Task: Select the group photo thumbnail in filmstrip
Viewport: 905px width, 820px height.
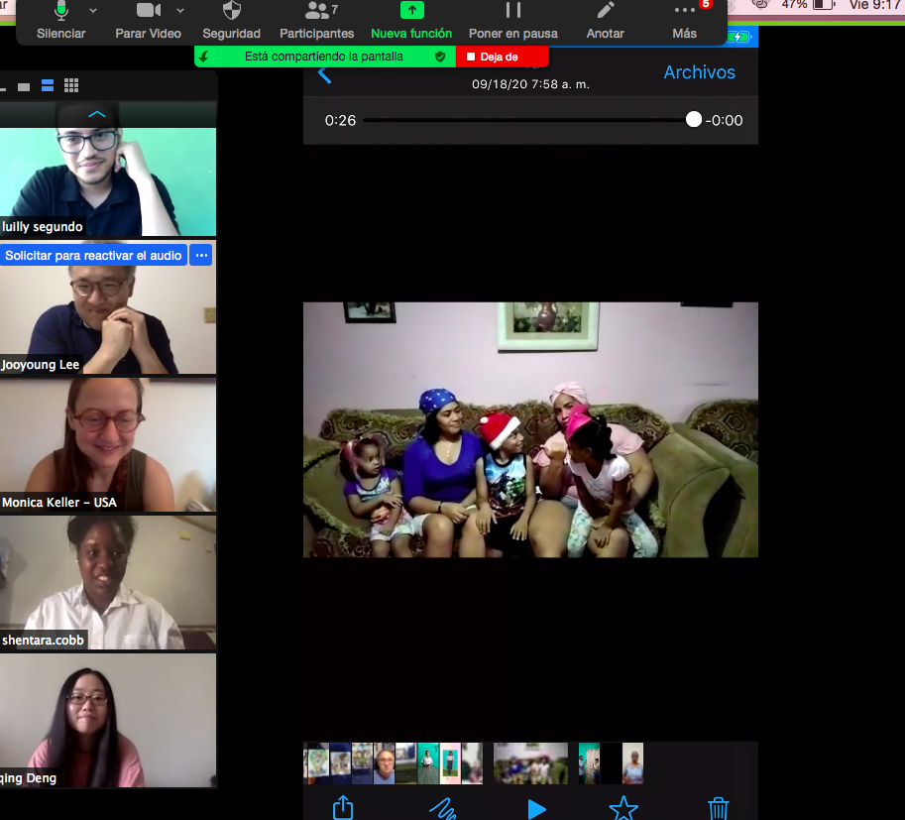Action: tap(530, 762)
